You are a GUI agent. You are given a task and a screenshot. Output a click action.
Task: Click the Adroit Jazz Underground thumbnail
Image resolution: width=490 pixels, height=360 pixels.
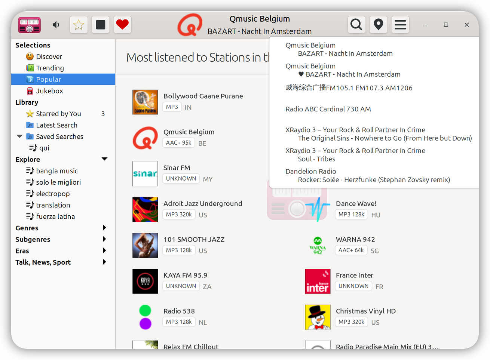pyautogui.click(x=145, y=210)
